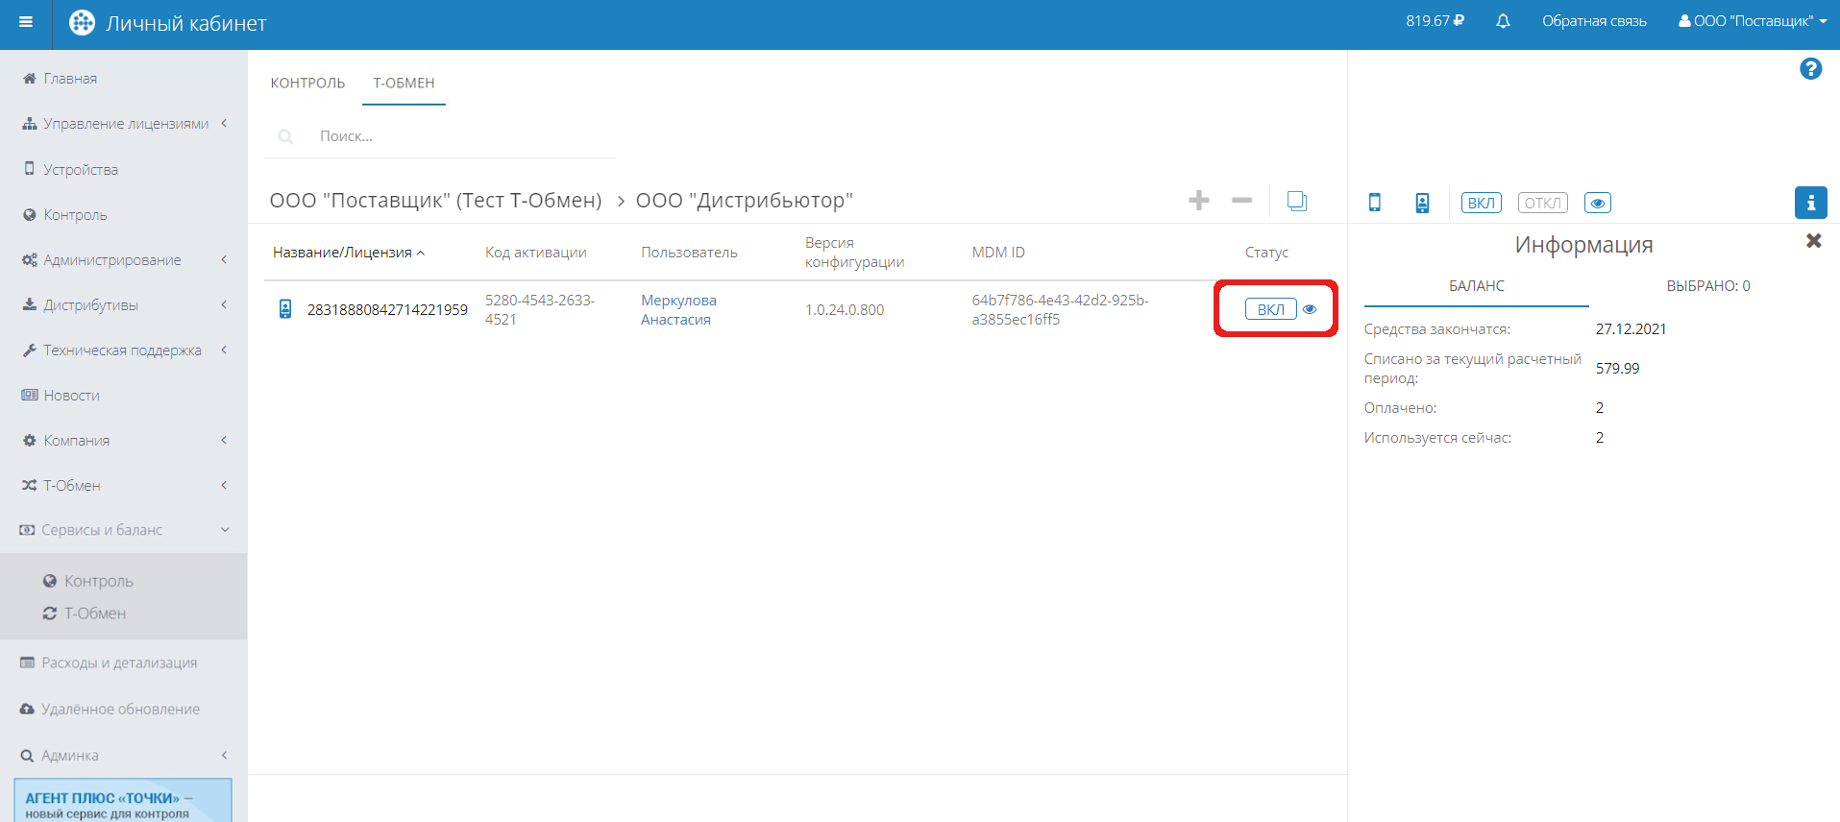The image size is (1840, 822).
Task: Close the Информация panel
Action: coord(1813,241)
